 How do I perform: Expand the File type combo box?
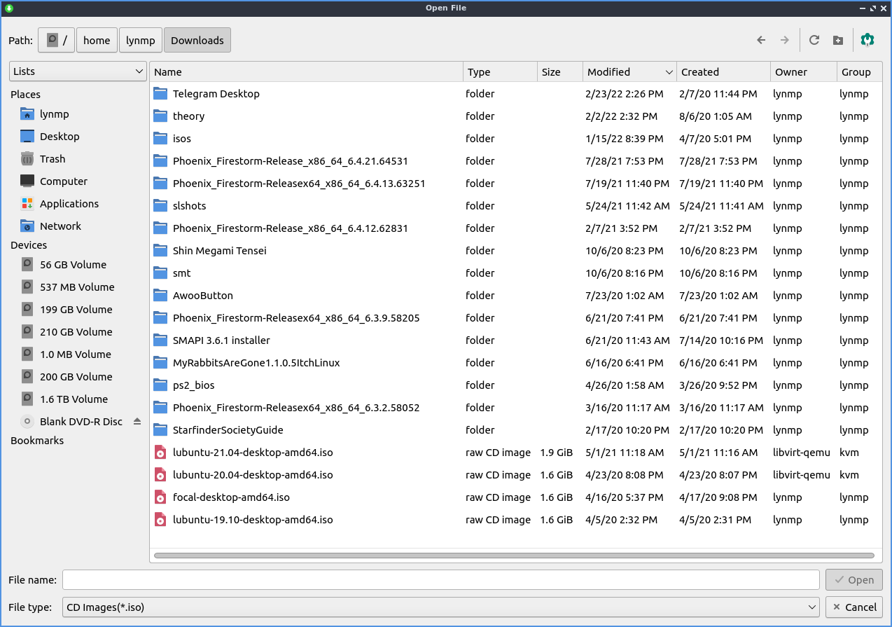(441, 607)
